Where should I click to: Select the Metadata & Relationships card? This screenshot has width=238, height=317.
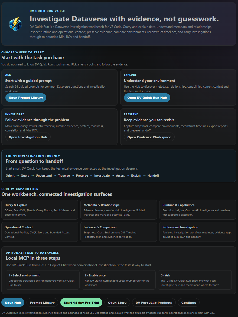point(119,210)
